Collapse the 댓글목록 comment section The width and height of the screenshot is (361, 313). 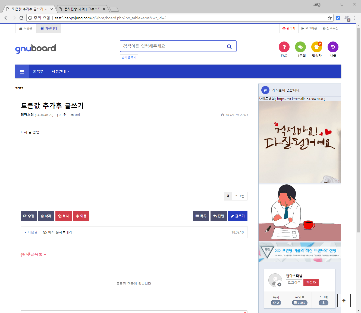click(x=45, y=254)
